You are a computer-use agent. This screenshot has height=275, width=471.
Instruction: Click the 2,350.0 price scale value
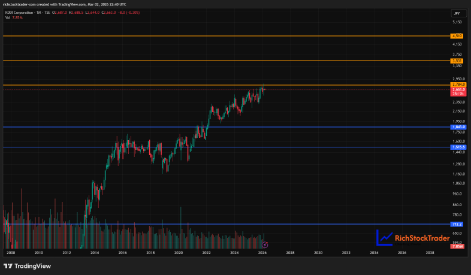[458, 102]
